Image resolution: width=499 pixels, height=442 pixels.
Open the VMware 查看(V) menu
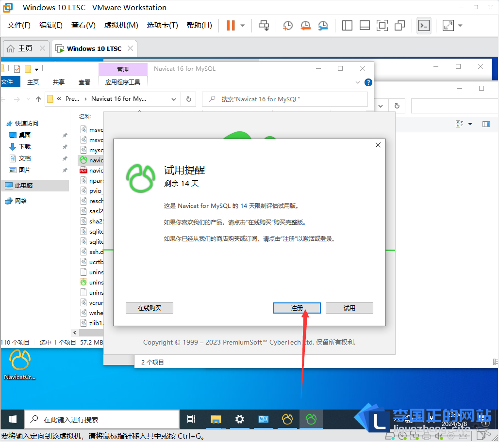83,25
